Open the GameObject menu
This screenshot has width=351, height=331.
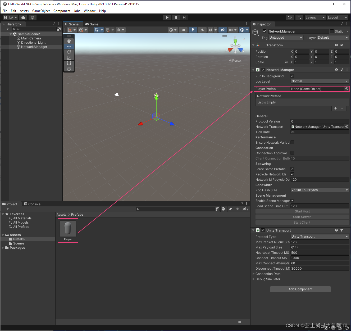(41, 11)
